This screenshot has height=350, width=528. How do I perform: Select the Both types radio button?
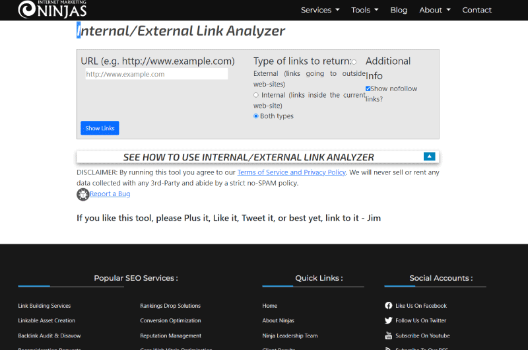coord(256,116)
